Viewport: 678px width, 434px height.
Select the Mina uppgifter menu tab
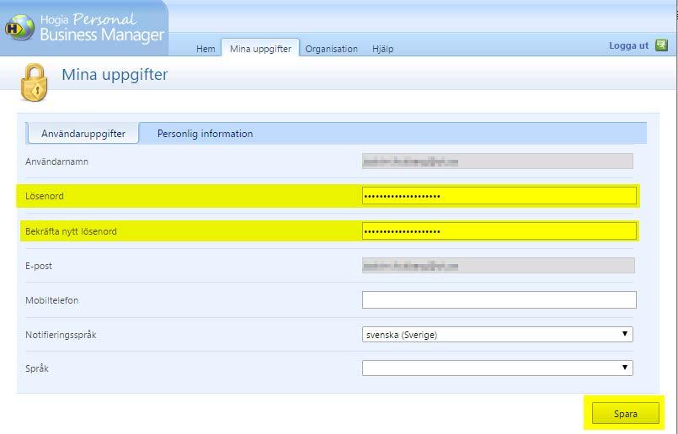click(260, 48)
